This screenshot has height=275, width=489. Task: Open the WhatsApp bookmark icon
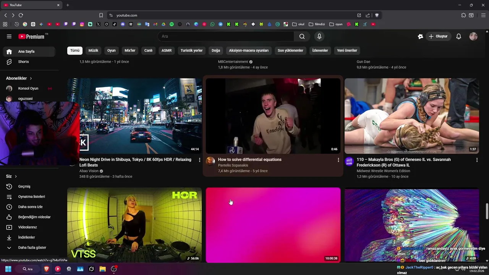[x=212, y=24]
